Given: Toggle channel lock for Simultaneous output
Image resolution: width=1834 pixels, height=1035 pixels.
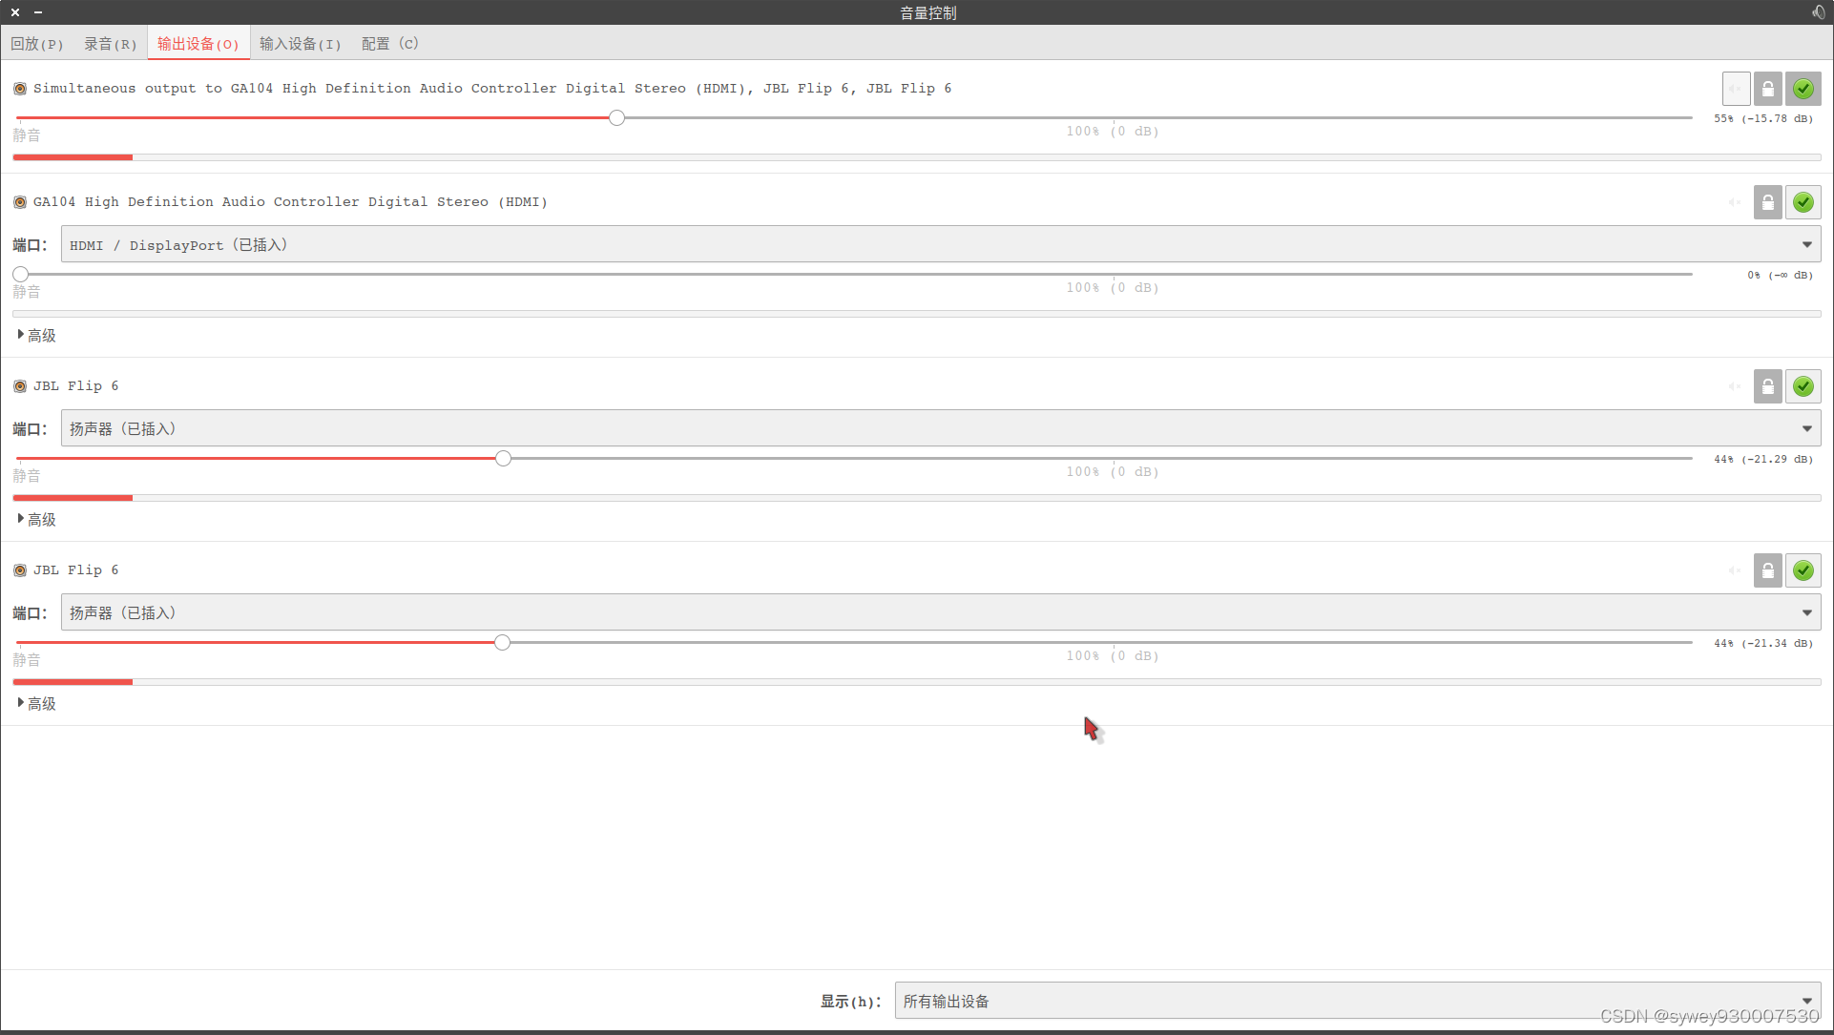Looking at the screenshot, I should tap(1768, 89).
